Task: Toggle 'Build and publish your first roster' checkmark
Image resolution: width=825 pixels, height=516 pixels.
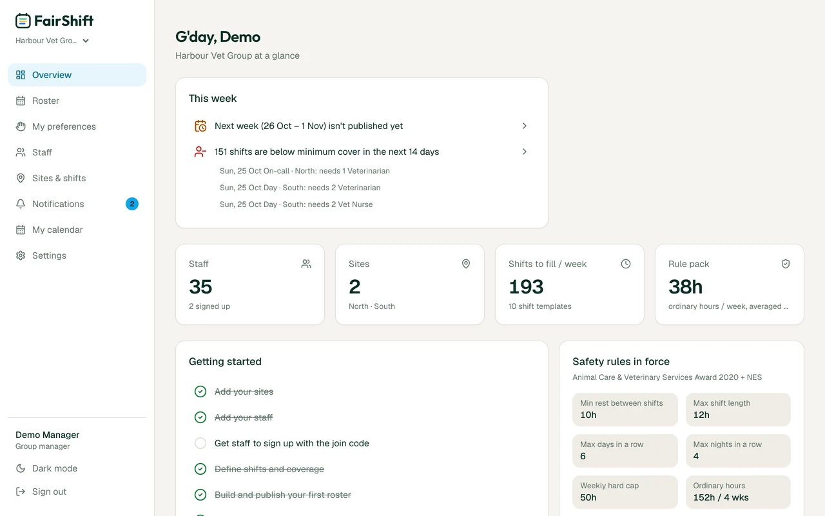Action: pos(200,495)
